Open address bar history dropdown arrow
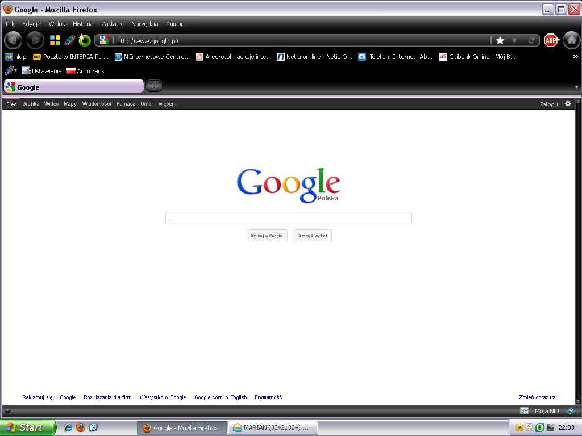 tap(514, 40)
